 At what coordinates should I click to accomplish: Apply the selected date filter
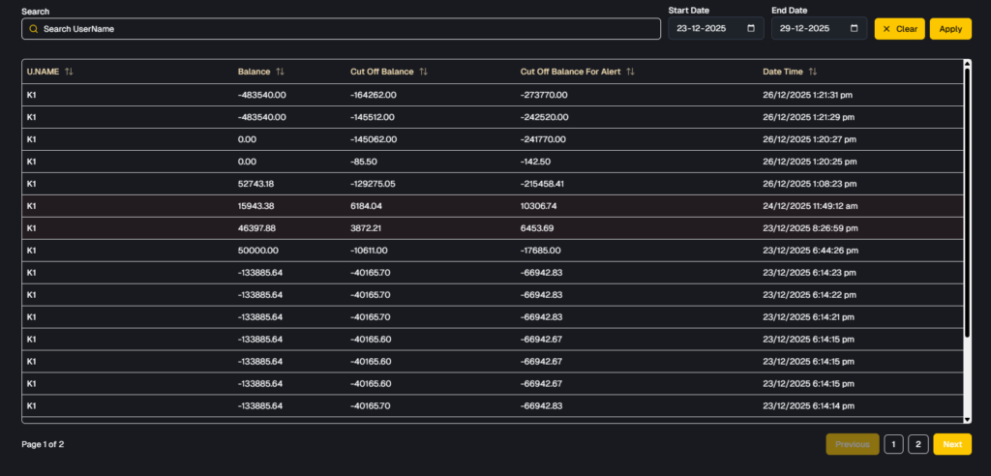coord(950,29)
